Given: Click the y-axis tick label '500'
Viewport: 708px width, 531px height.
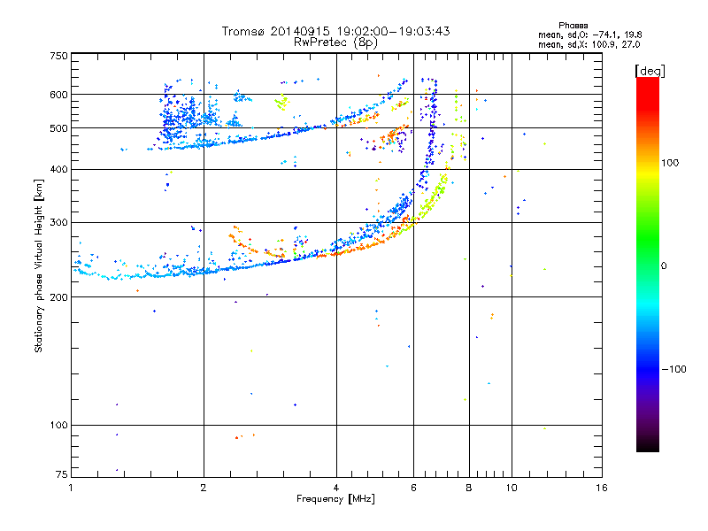Looking at the screenshot, I should coord(58,128).
